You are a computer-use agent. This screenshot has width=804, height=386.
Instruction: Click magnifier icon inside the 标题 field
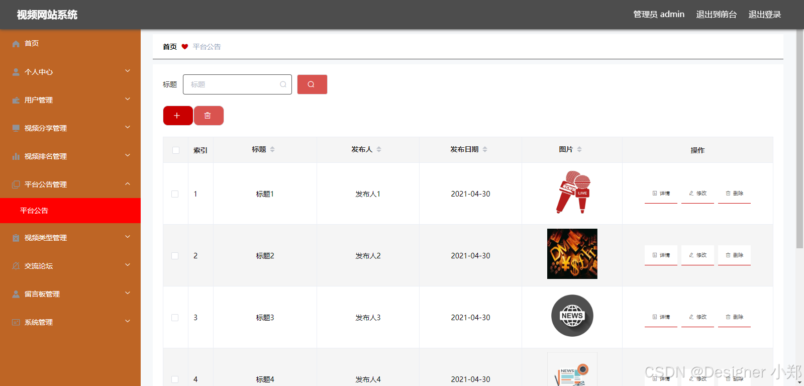click(x=283, y=84)
